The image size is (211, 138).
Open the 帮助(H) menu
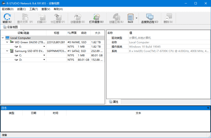click(58, 9)
